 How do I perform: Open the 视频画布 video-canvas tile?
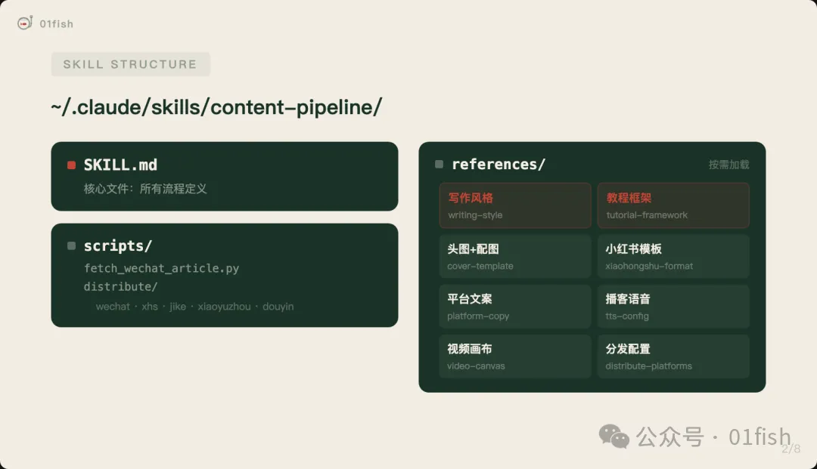coord(514,356)
